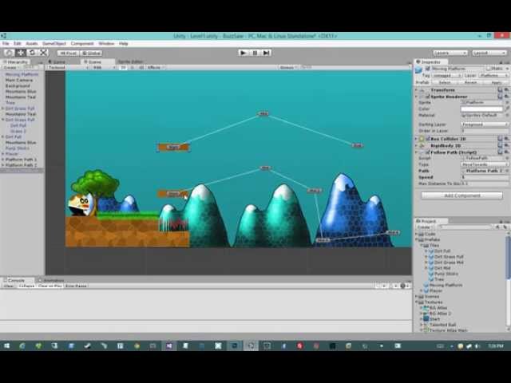Open the scene Effects dropdown
The width and height of the screenshot is (511, 383).
(x=156, y=67)
